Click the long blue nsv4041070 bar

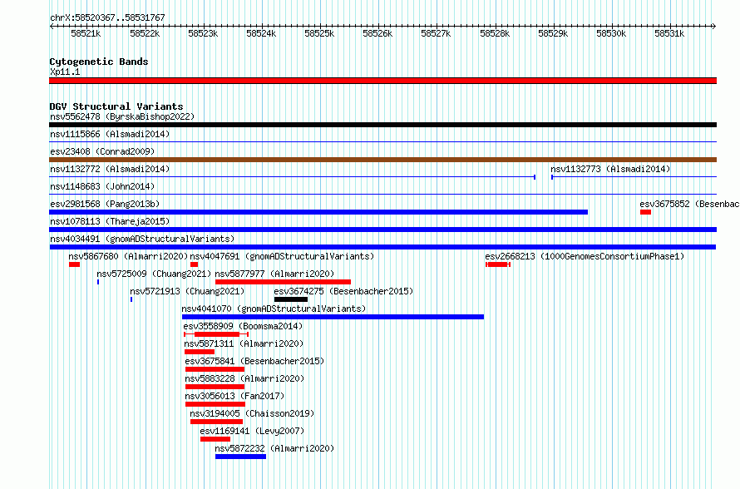pos(333,317)
